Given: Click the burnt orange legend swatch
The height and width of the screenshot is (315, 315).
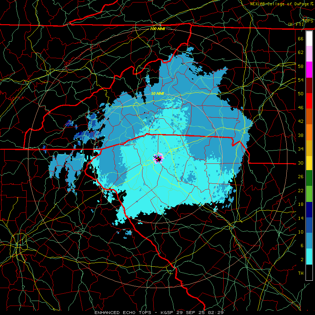Looking at the screenshot, I should pos(309,117).
